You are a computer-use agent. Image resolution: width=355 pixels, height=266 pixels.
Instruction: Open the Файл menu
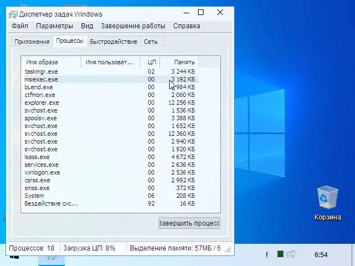tap(20, 26)
